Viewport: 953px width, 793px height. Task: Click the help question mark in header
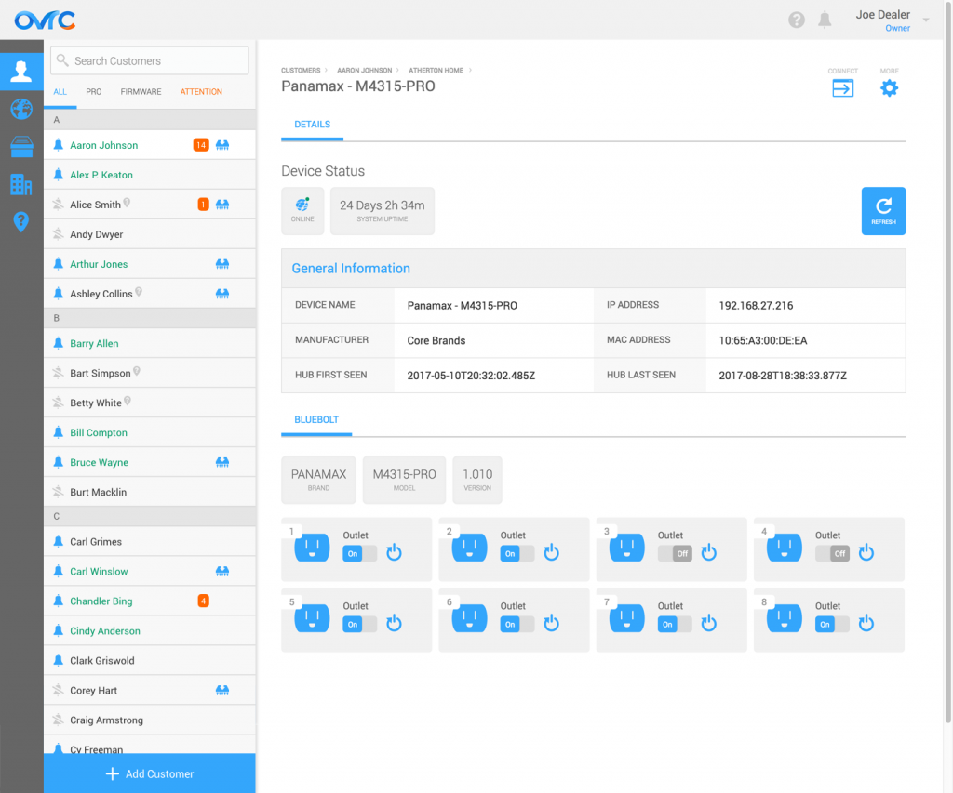tap(797, 20)
